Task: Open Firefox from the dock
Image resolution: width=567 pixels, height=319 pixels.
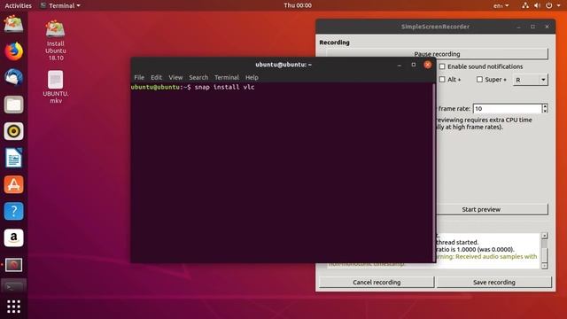Action: (14, 51)
